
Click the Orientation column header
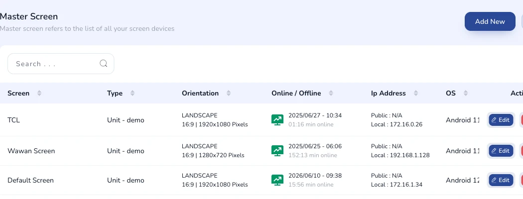tap(200, 94)
